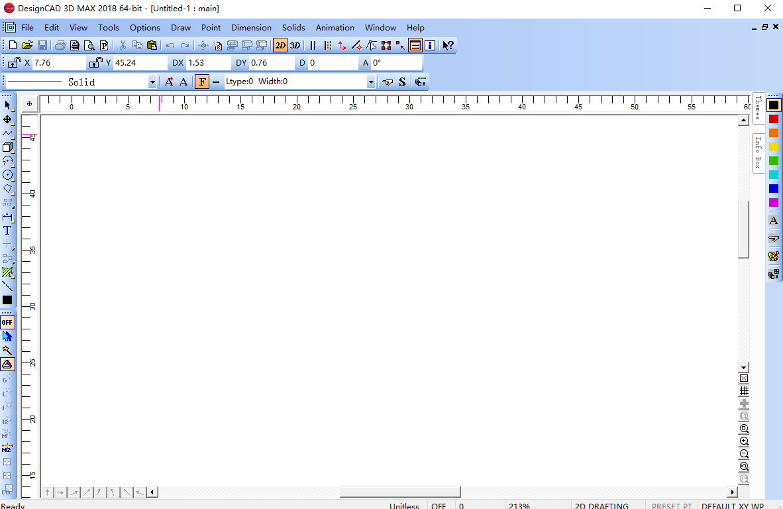This screenshot has height=509, width=783.
Task: Select the 3D box primitive tool
Action: point(7,147)
